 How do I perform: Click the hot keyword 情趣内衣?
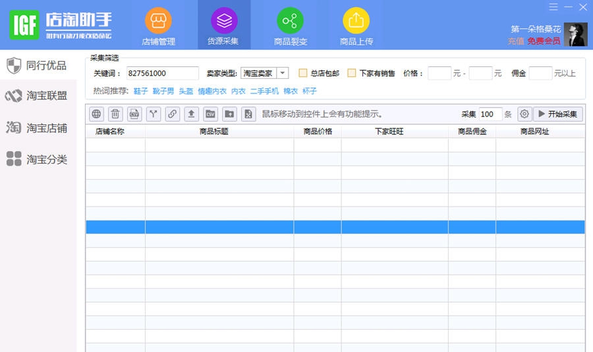(x=212, y=91)
